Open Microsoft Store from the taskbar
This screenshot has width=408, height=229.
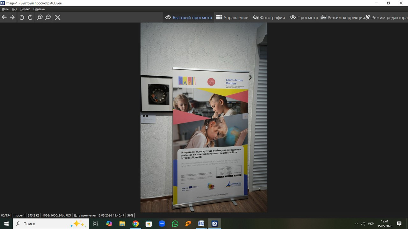pyautogui.click(x=149, y=224)
